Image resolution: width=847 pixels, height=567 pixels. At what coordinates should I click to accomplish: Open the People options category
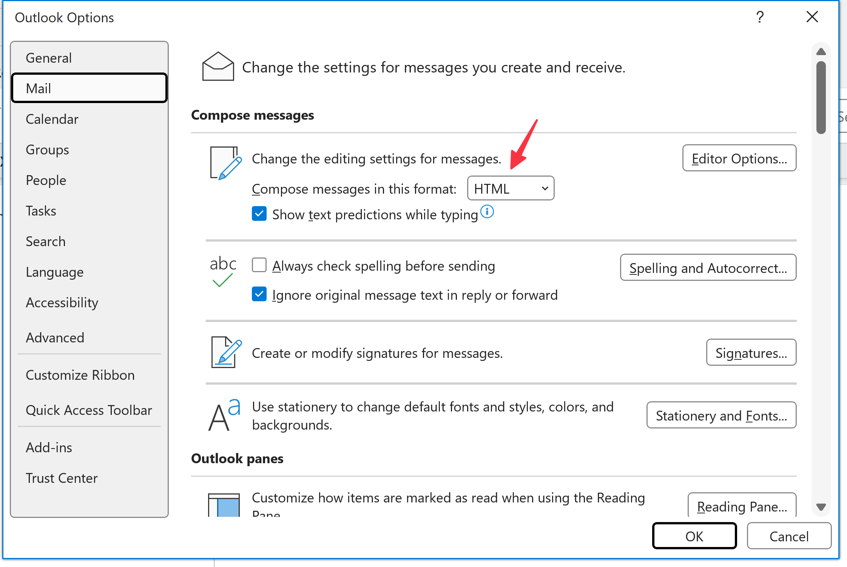coord(89,180)
